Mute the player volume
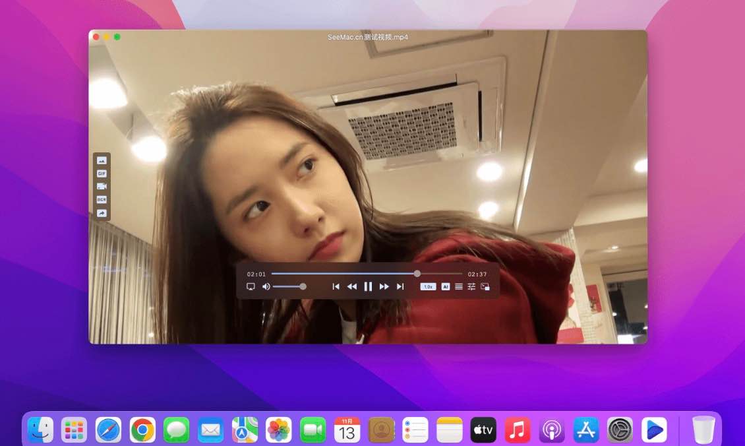 (x=266, y=287)
